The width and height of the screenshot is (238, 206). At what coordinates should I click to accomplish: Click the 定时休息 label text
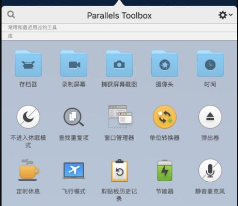[x=28, y=191]
